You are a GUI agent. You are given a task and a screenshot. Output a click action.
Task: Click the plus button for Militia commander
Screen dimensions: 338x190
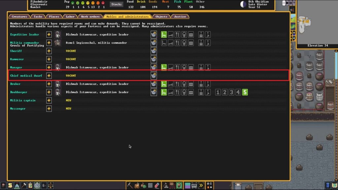[49, 43]
